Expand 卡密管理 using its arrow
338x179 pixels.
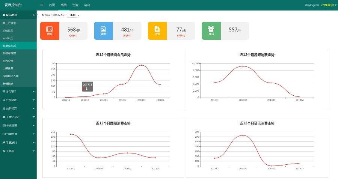pyautogui.click(x=34, y=125)
